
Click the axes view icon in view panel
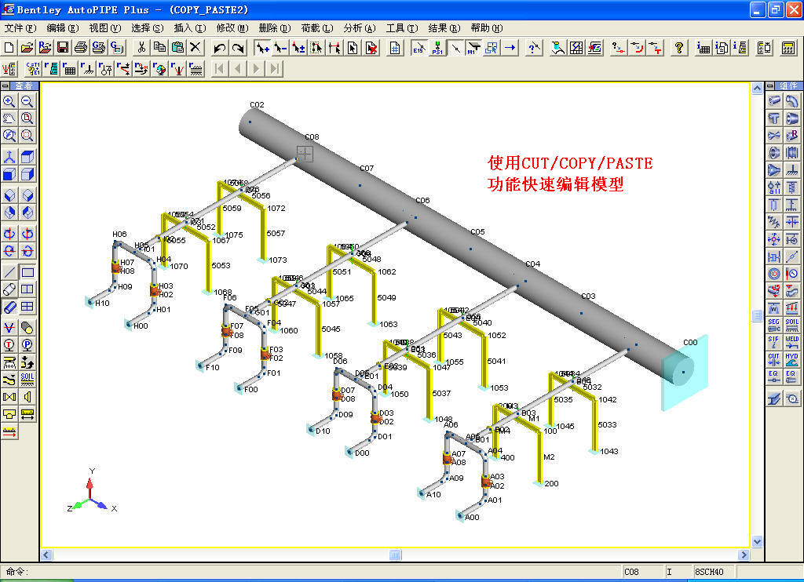point(9,157)
